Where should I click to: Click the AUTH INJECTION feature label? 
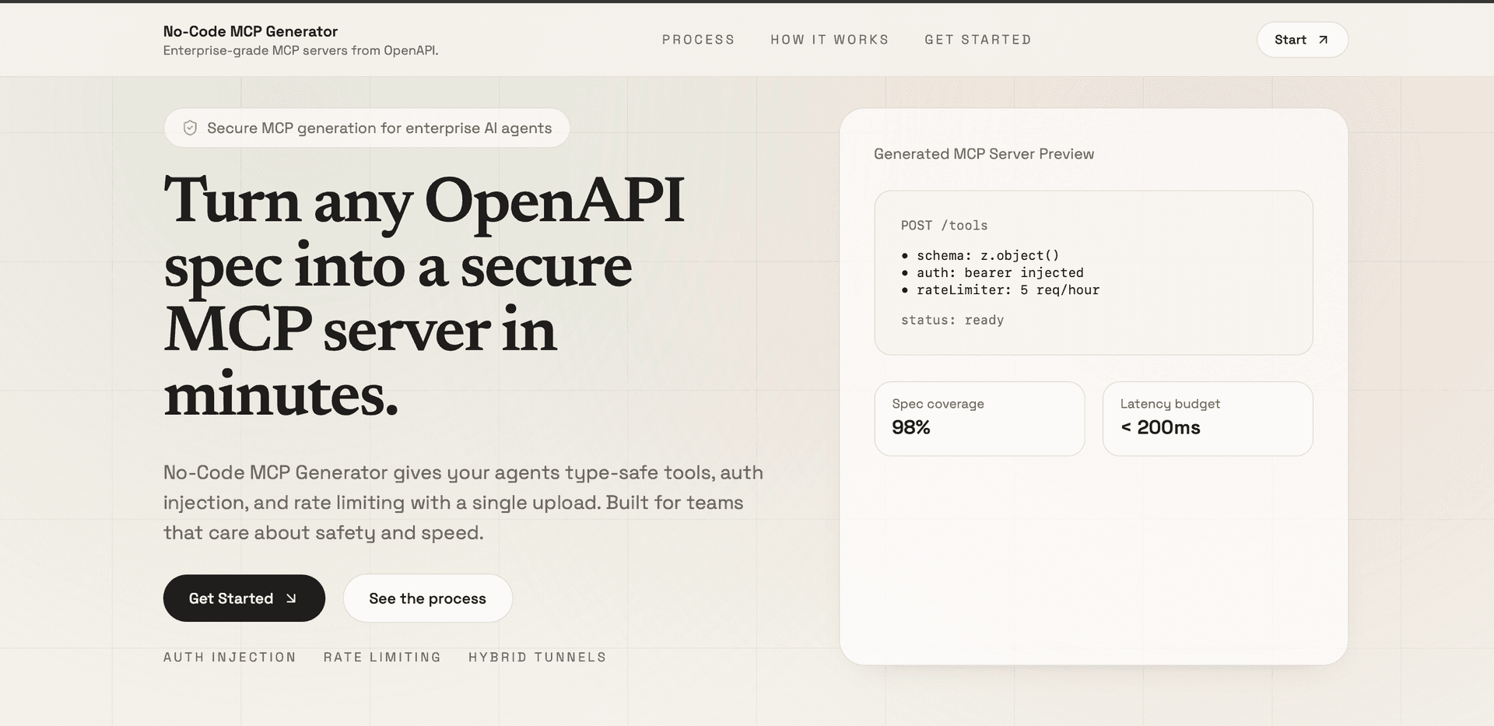[x=230, y=658]
